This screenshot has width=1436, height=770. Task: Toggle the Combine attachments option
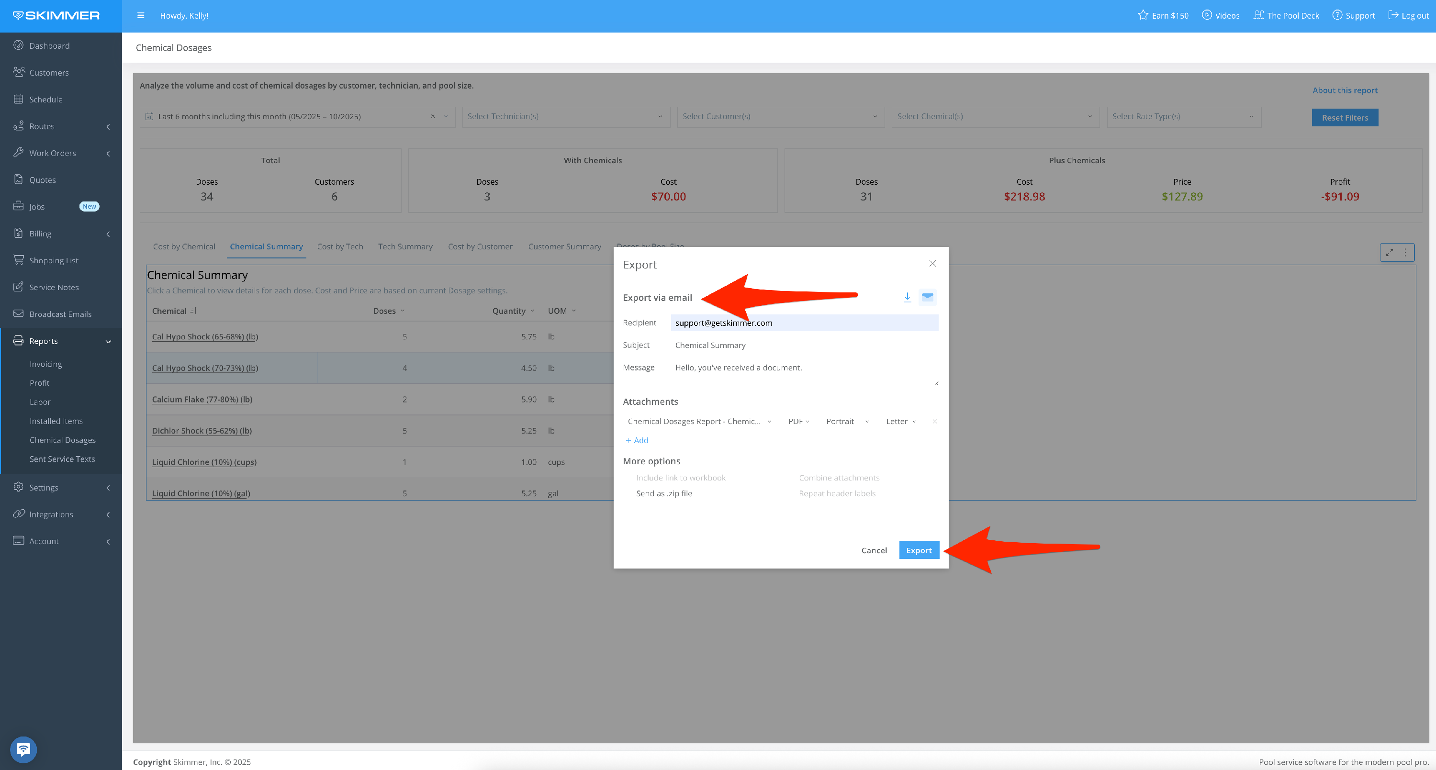click(839, 478)
